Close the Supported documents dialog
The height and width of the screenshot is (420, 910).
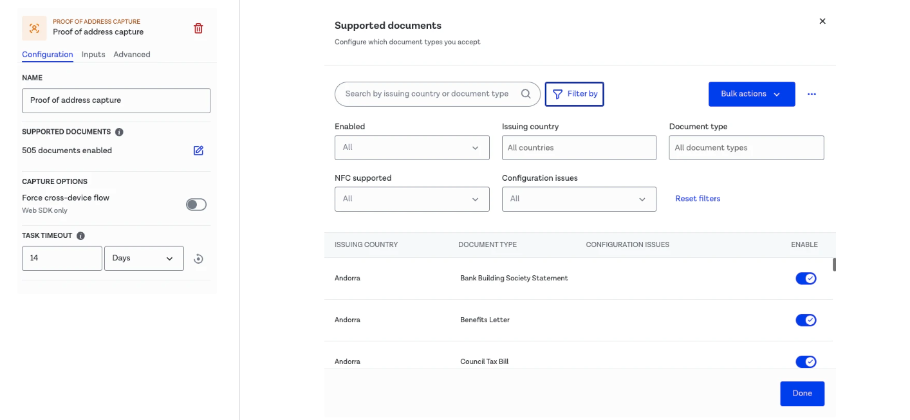[x=822, y=21]
